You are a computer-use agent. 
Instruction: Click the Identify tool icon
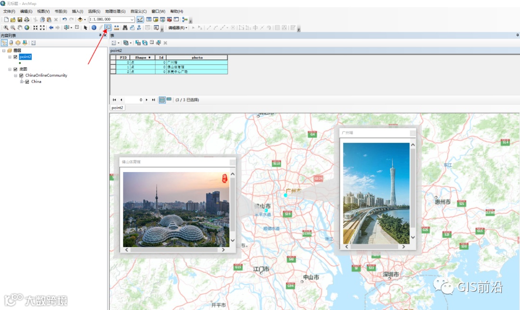click(94, 27)
